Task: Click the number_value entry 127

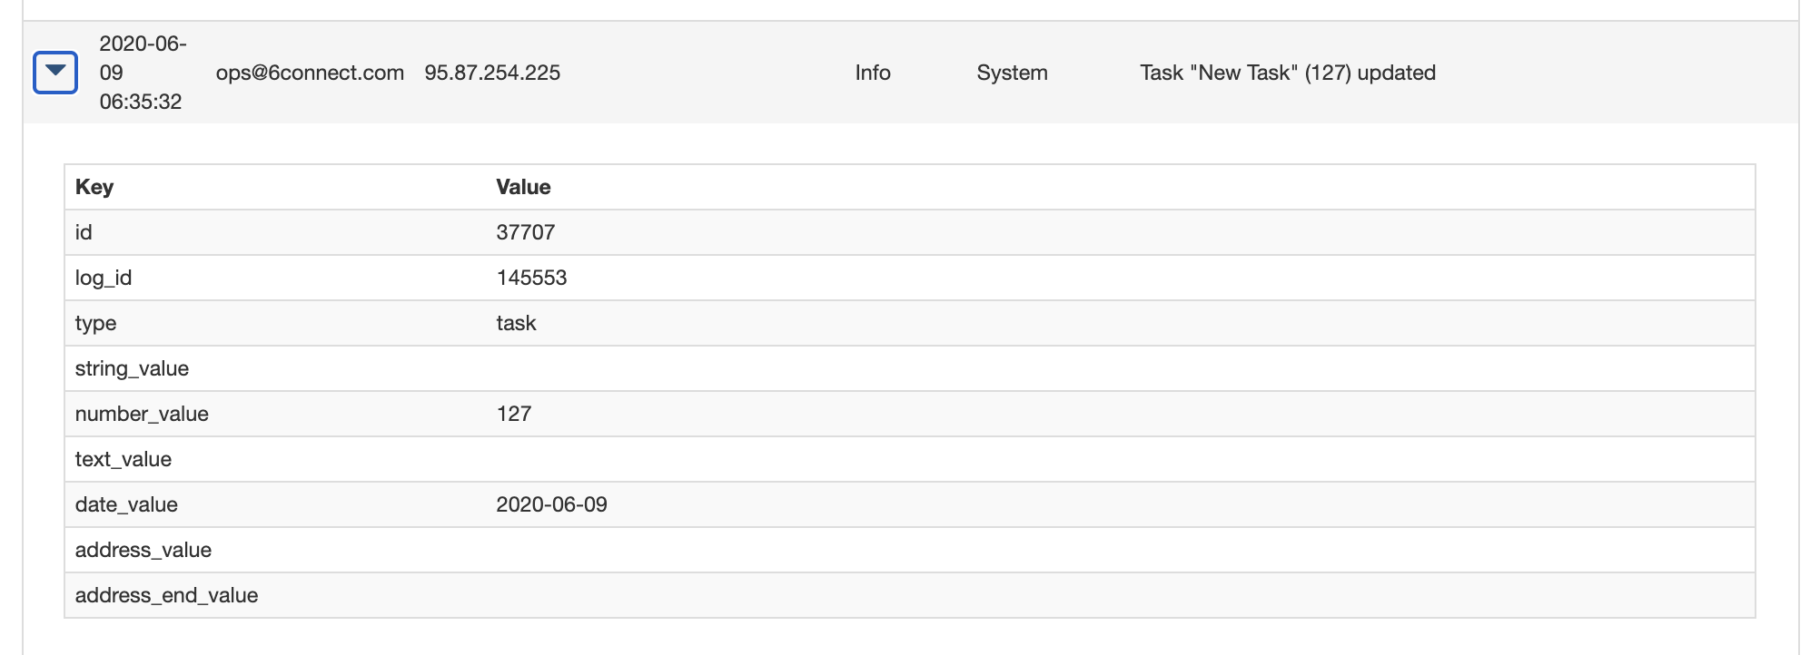Action: [513, 414]
